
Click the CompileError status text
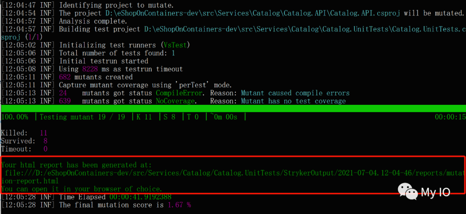coord(179,93)
